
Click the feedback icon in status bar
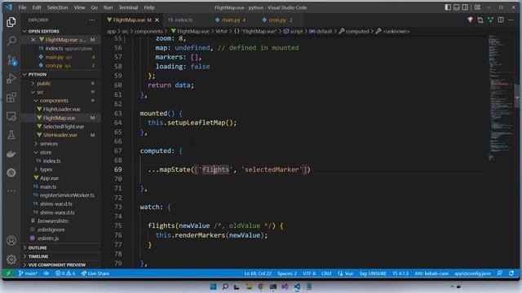pos(500,273)
